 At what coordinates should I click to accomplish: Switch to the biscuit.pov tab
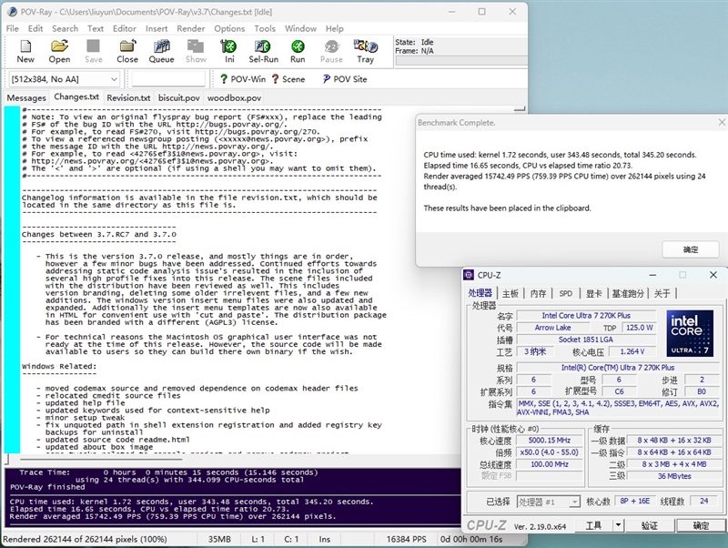178,98
